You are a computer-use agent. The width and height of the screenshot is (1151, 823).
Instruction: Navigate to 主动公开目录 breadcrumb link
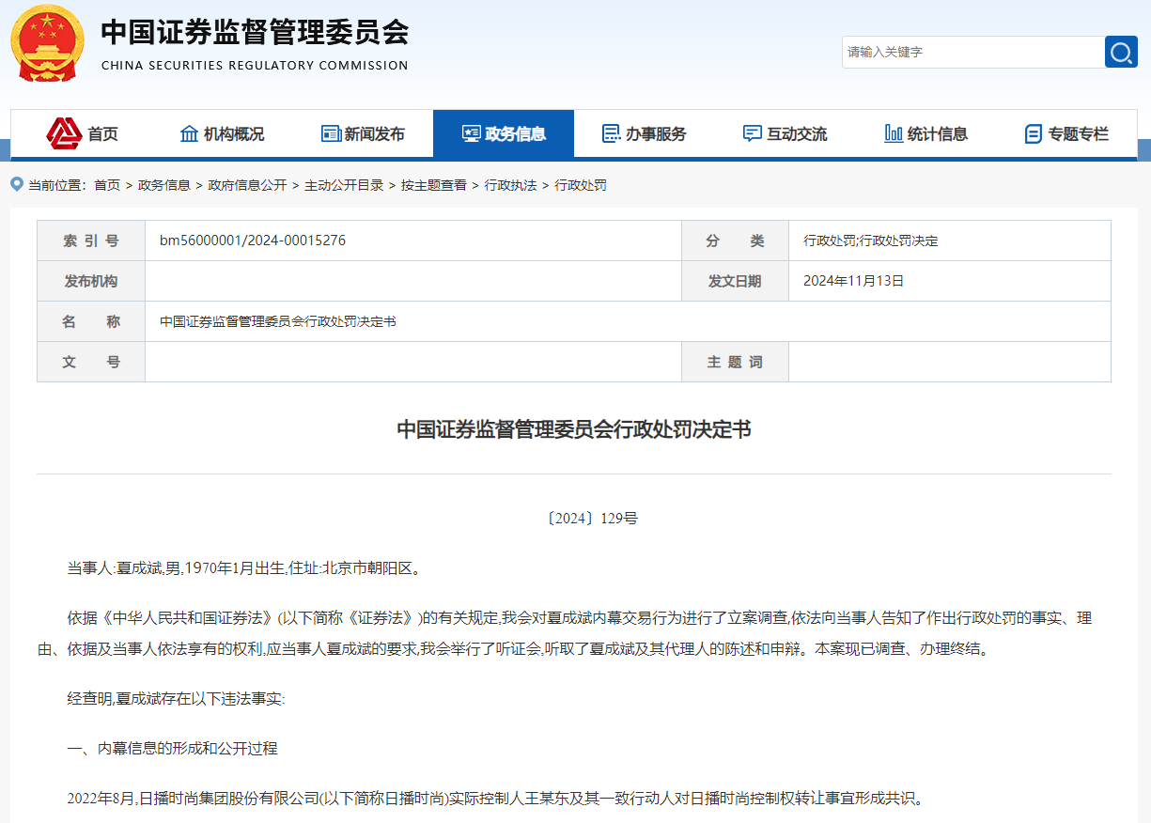pos(344,185)
